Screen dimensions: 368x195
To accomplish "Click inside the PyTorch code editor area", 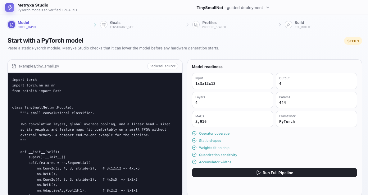I will coord(95,134).
